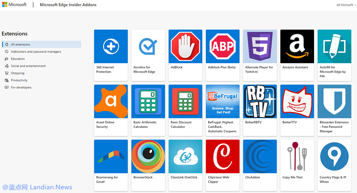357x193 pixels.
Task: Click the Boomerang for Gmail icon
Action: click(111, 156)
